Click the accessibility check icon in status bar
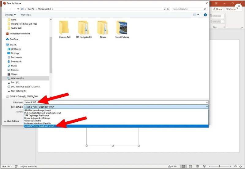The width and height of the screenshot is (245, 169). 16,166
